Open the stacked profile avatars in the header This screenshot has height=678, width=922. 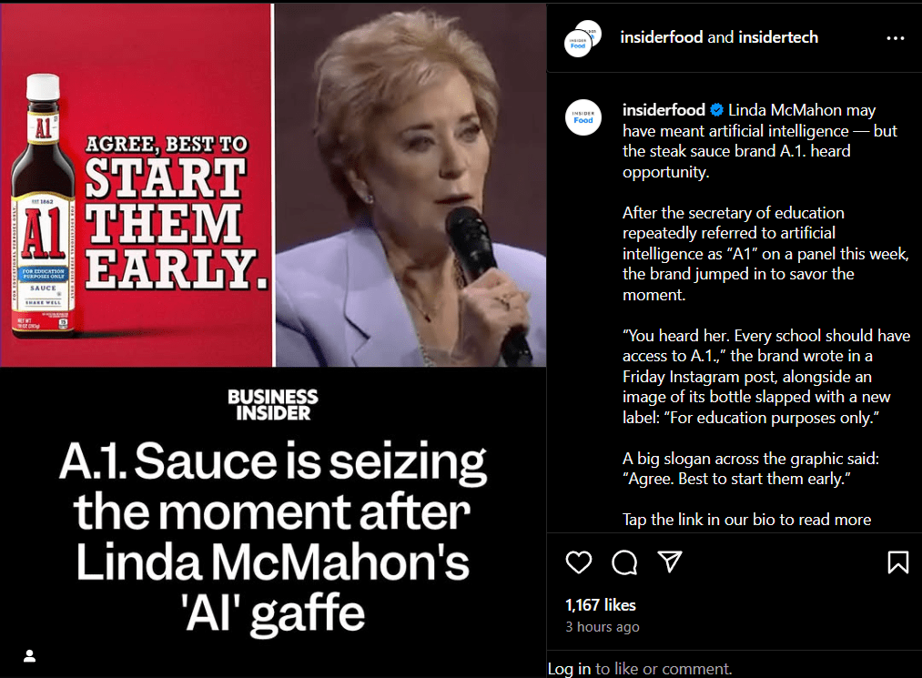(583, 38)
